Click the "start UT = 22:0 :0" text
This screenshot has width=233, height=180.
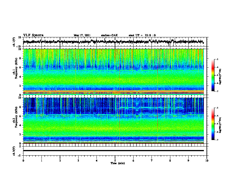point(142,35)
